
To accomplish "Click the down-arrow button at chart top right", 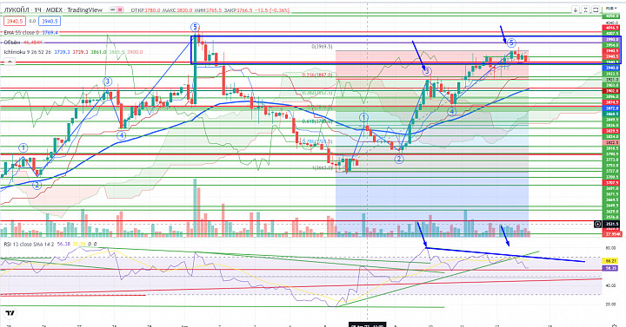I will tap(576, 10).
